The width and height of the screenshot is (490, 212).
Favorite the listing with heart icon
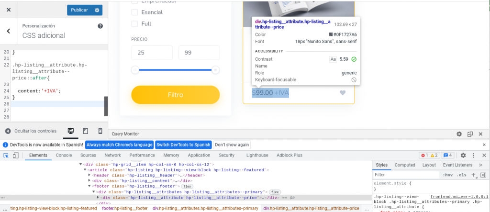click(x=343, y=92)
